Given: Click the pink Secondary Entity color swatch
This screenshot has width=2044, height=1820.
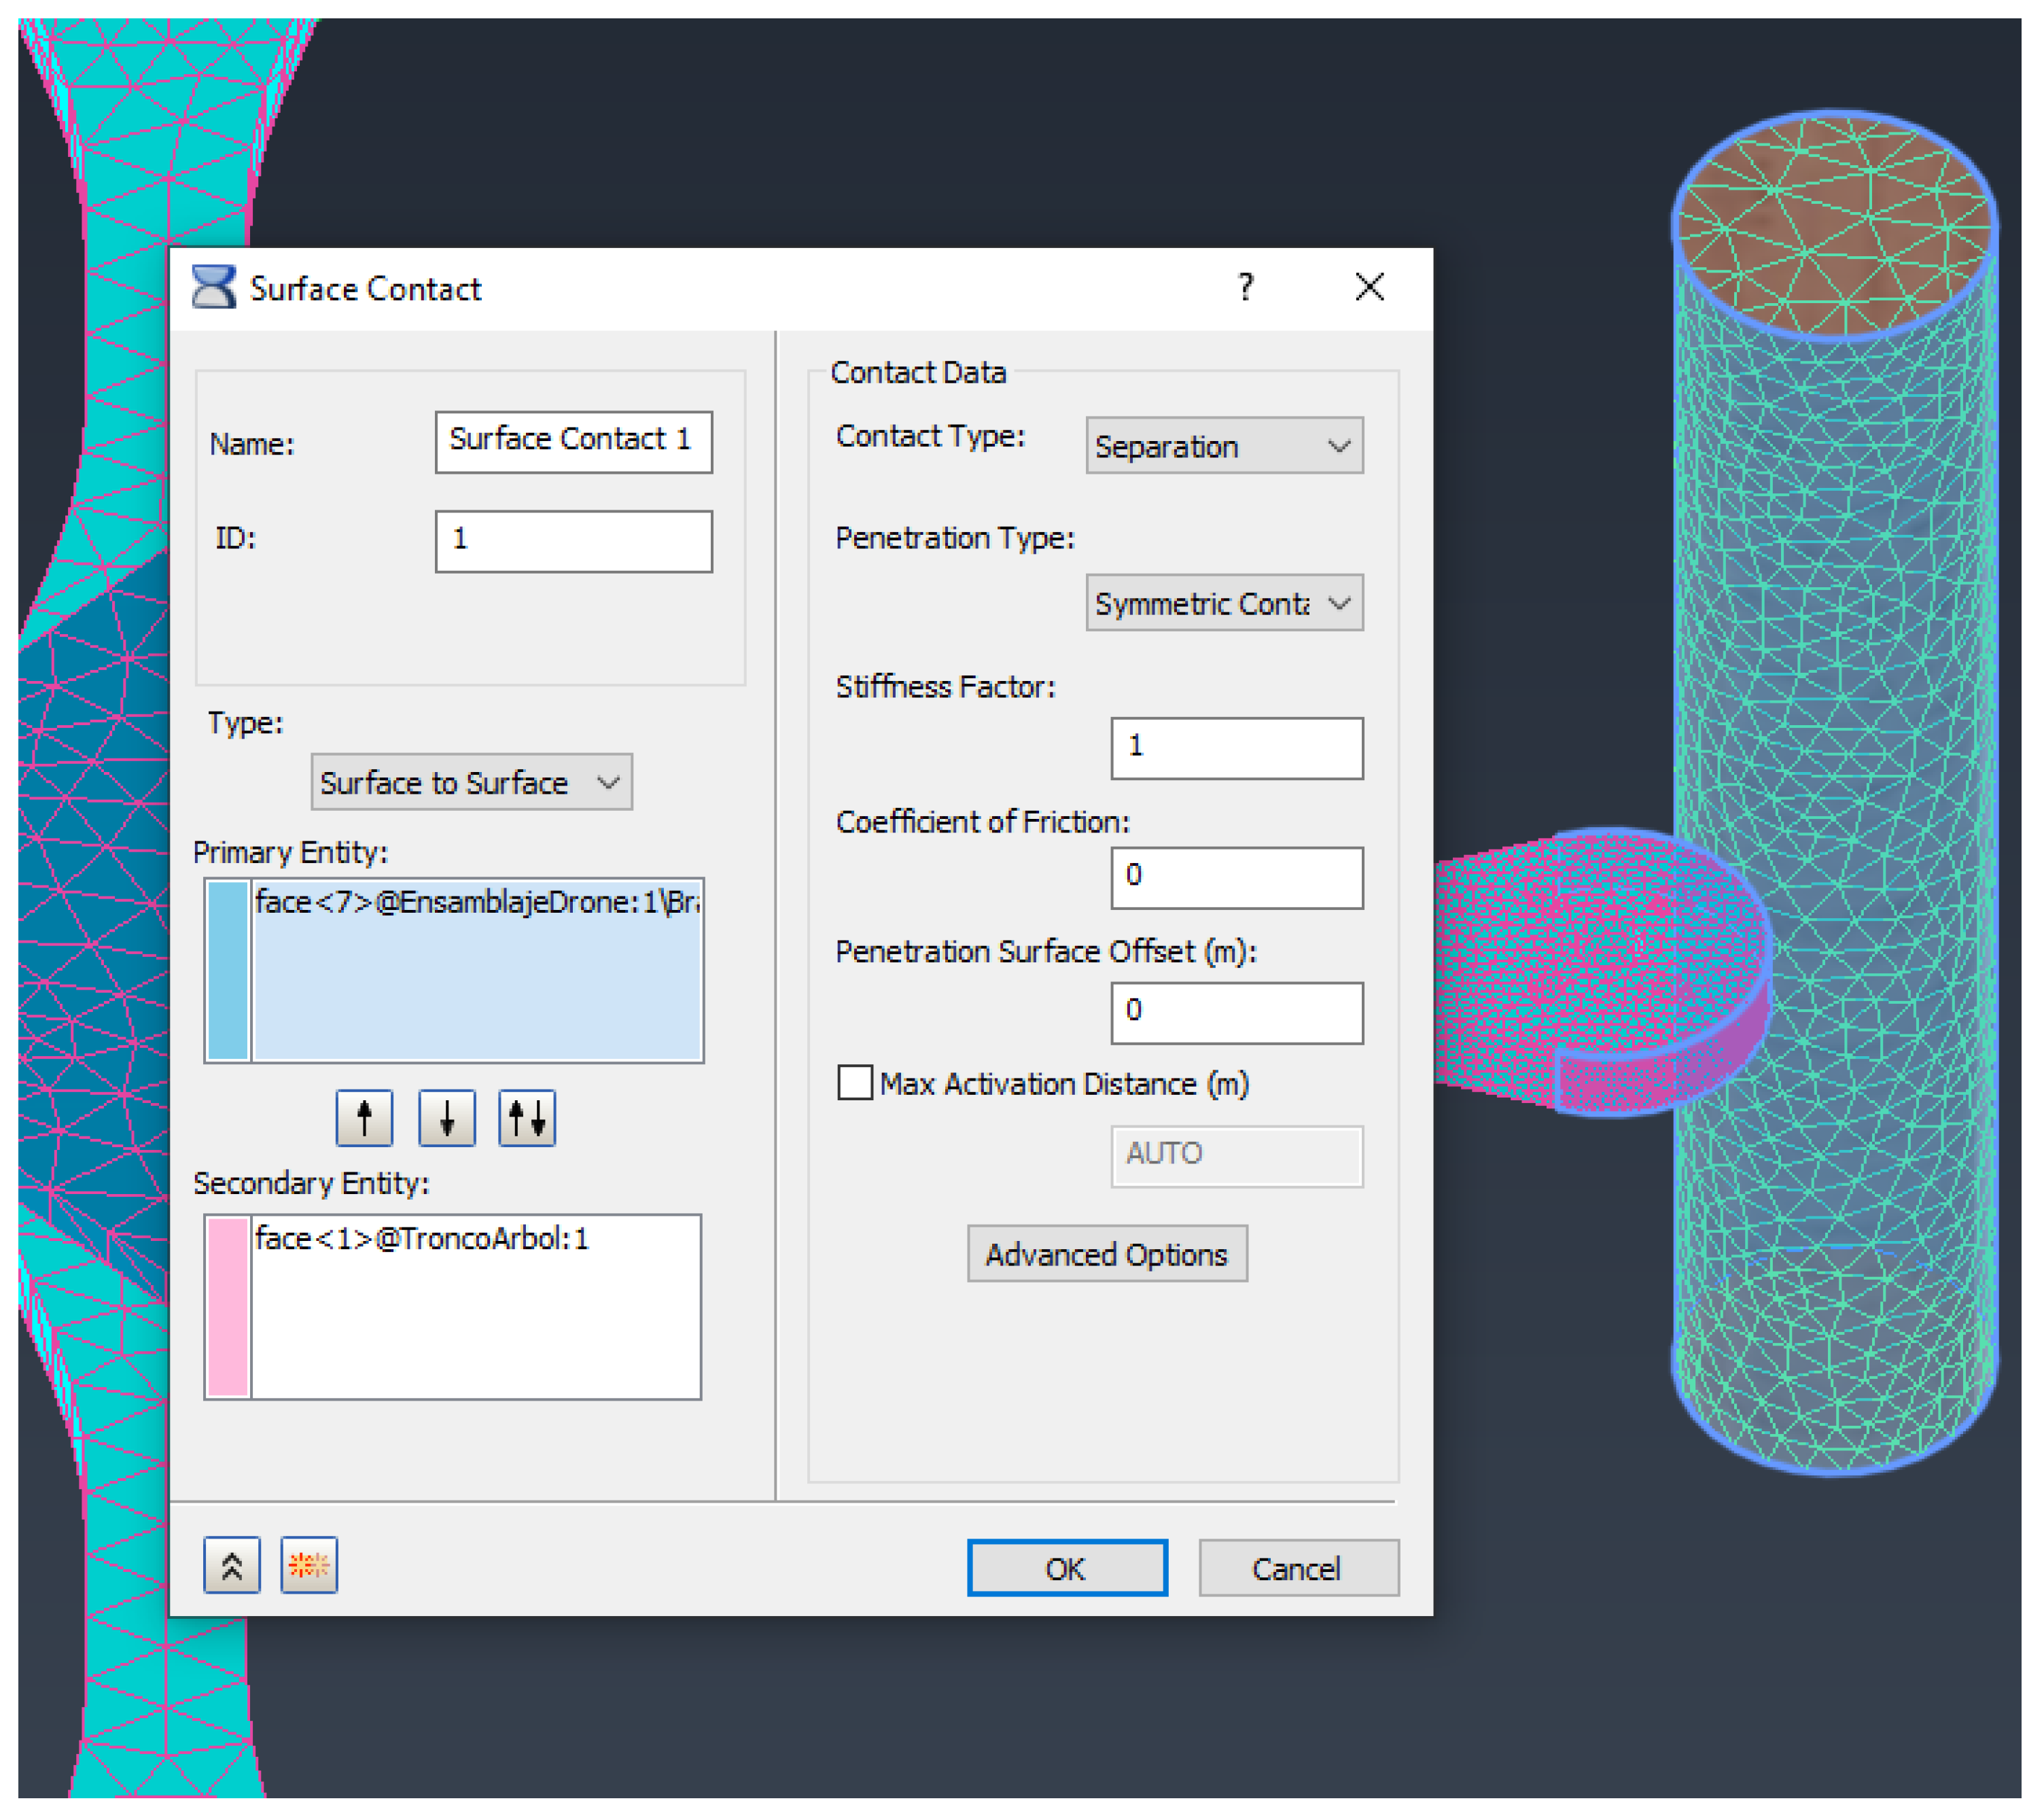Looking at the screenshot, I should tap(228, 1306).
